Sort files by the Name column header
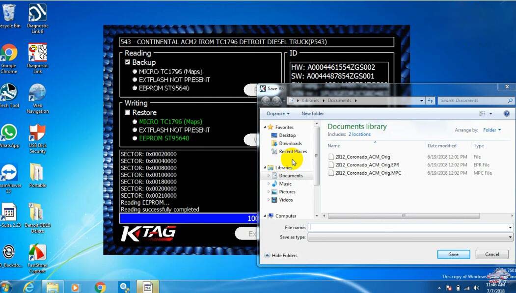The height and width of the screenshot is (293, 516). [x=334, y=146]
